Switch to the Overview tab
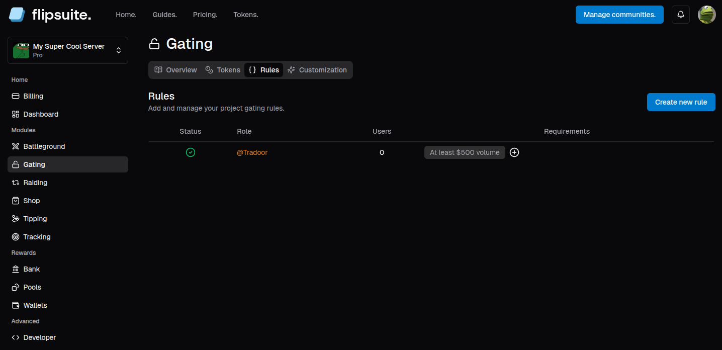This screenshot has height=350, width=722. click(x=175, y=70)
